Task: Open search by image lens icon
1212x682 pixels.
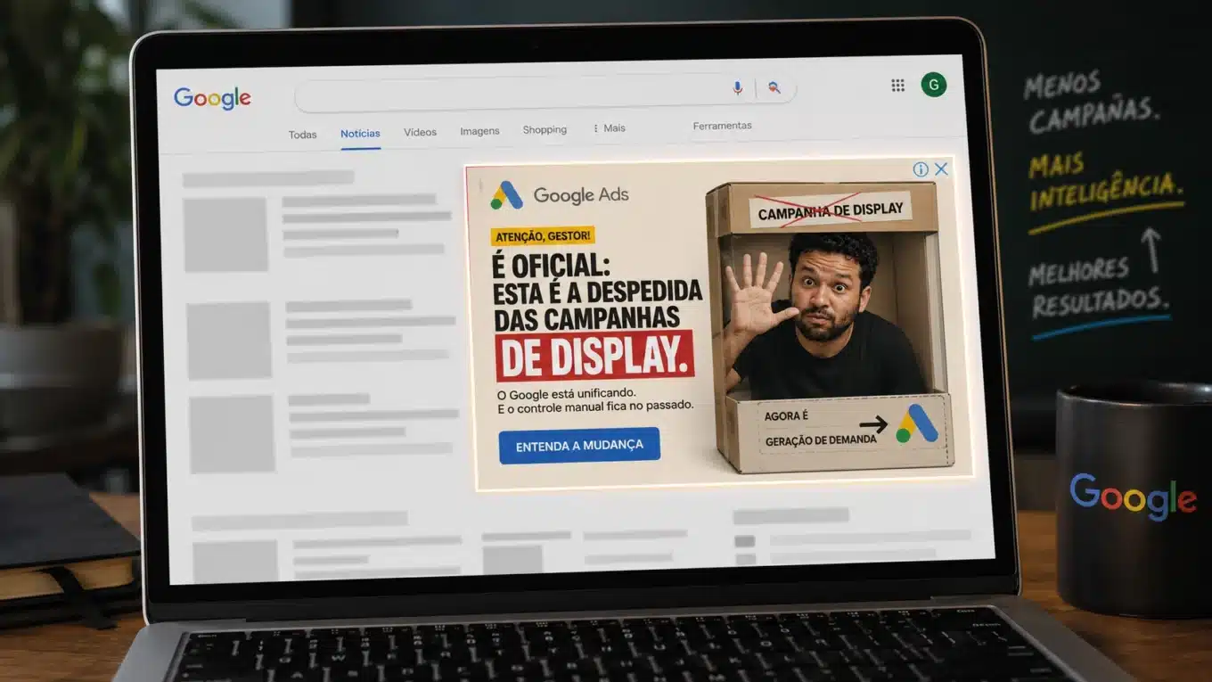Action: coord(774,87)
